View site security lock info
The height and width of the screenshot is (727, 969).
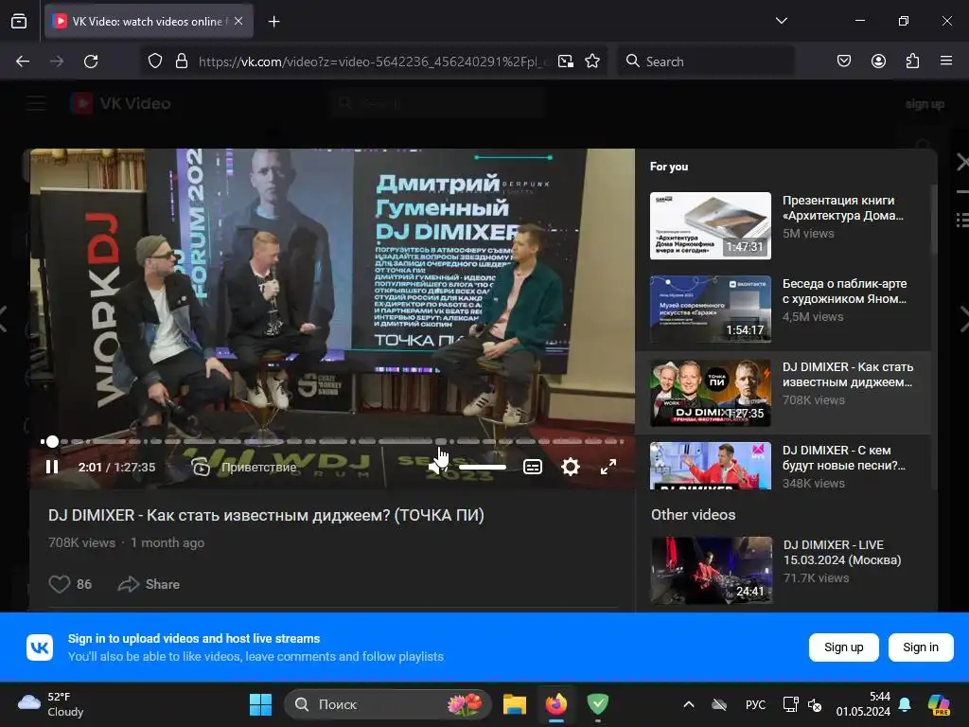[181, 62]
